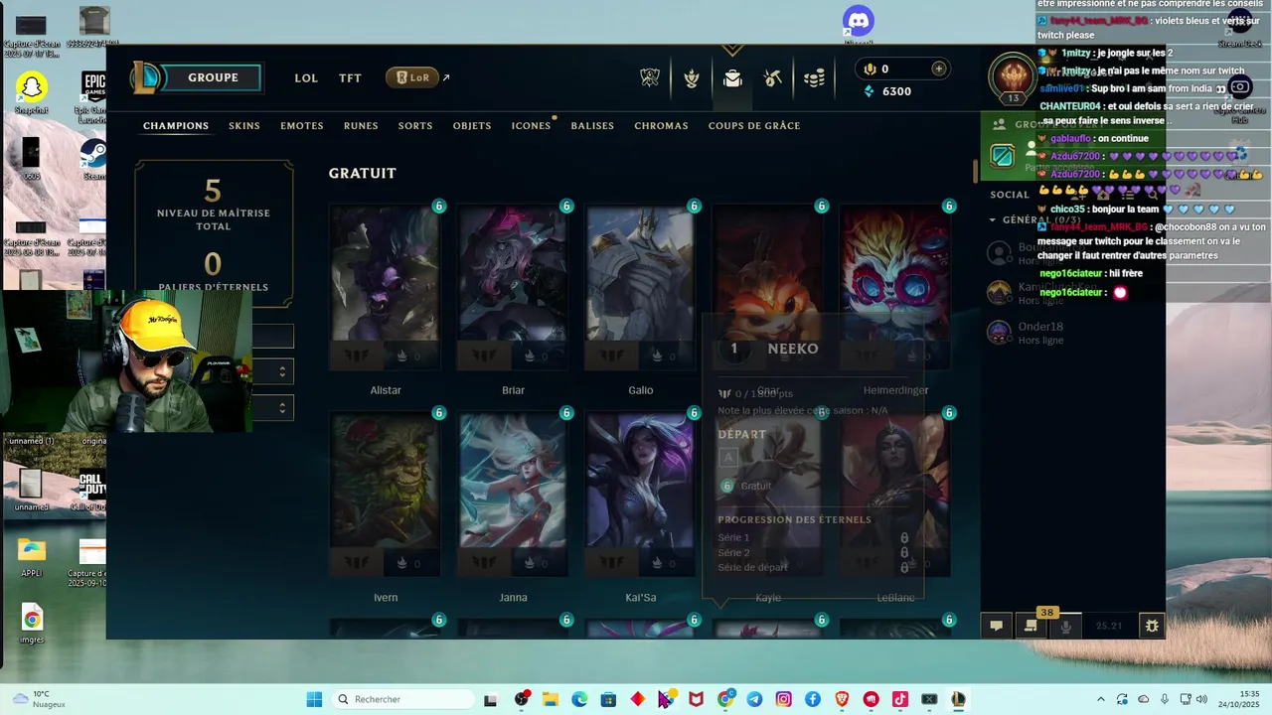Open the Clash trophy icon in top bar
Viewport: 1272px width, 715px height.
point(650,77)
